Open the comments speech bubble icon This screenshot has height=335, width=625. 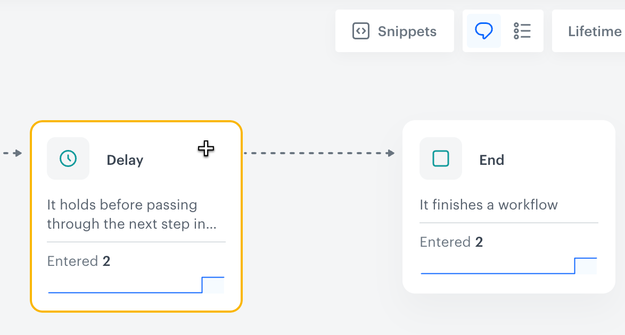click(483, 31)
